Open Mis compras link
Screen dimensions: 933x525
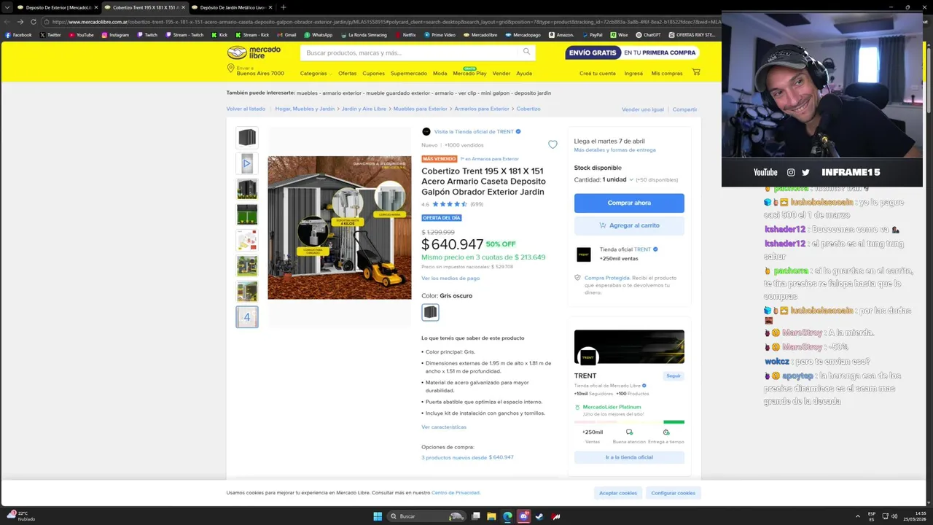coord(667,73)
